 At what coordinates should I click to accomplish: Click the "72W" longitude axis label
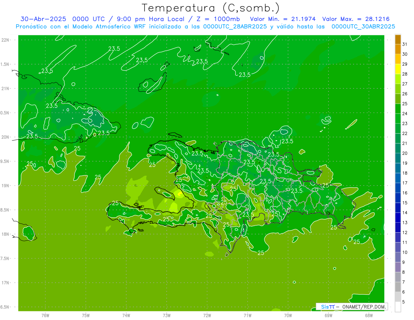pyautogui.click(x=207, y=315)
